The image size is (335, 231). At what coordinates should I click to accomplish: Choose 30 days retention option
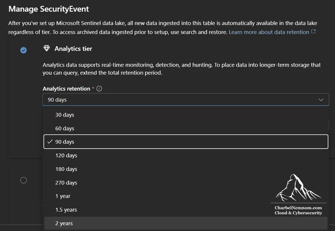pos(186,115)
